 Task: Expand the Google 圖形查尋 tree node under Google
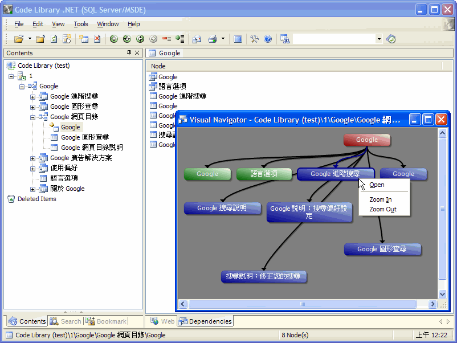(32, 107)
